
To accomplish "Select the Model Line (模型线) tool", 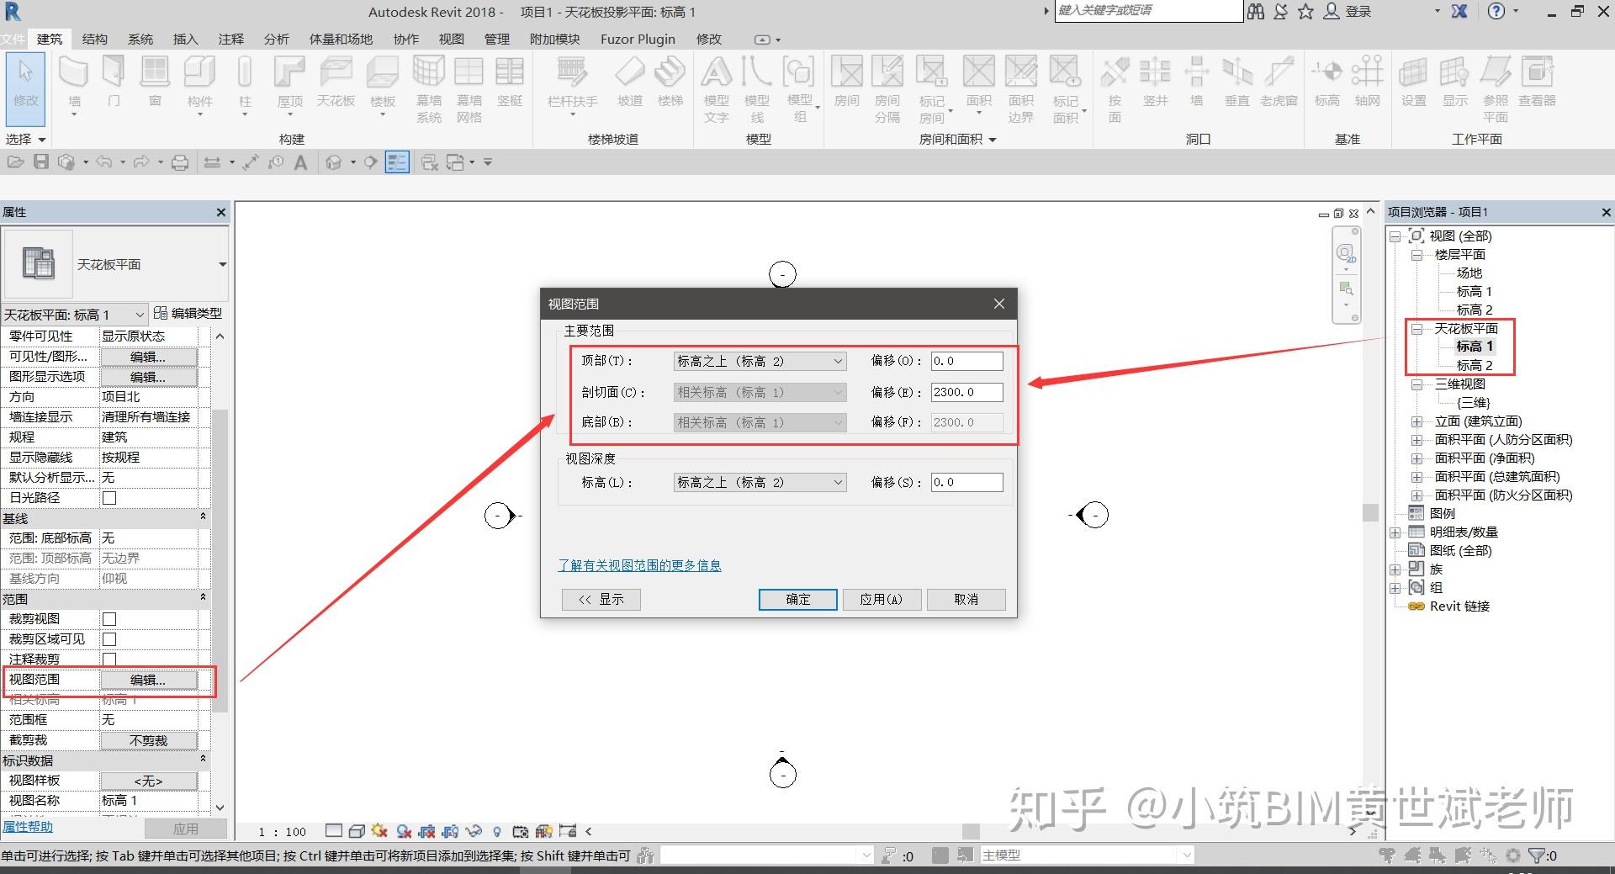I will coord(757,89).
